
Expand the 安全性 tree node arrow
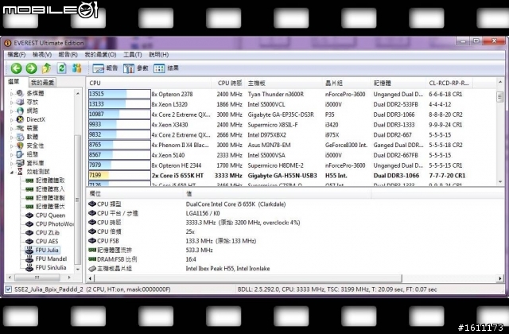click(12, 146)
